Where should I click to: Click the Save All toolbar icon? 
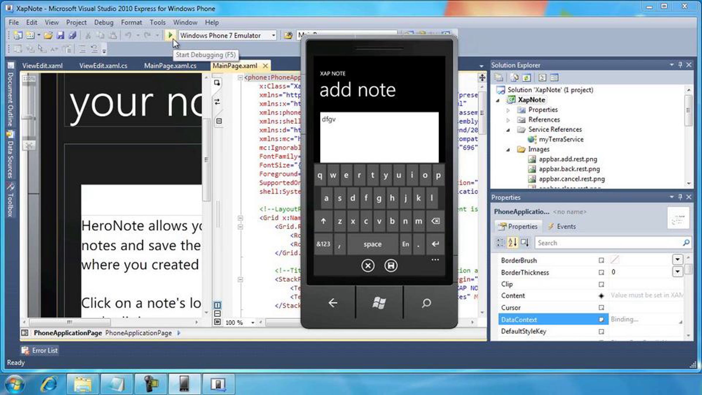point(73,35)
